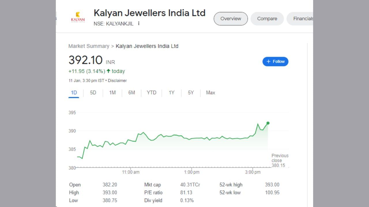Select the Overview toggle button
Image resolution: width=369 pixels, height=207 pixels.
pos(231,18)
